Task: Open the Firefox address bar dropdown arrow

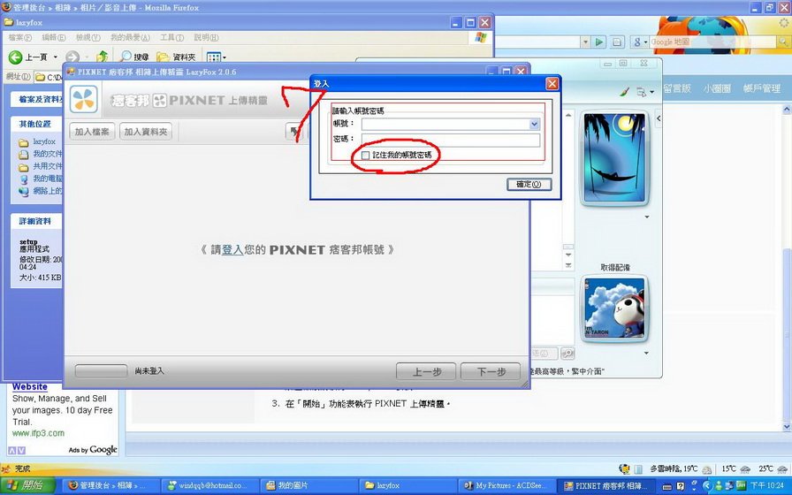Action: (585, 42)
